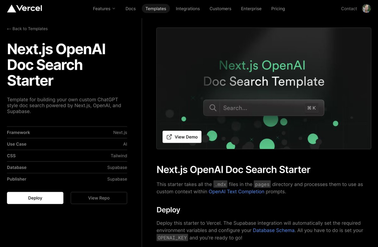The height and width of the screenshot is (247, 378).
Task: Click the Vercel triangle logo
Action: (11, 8)
